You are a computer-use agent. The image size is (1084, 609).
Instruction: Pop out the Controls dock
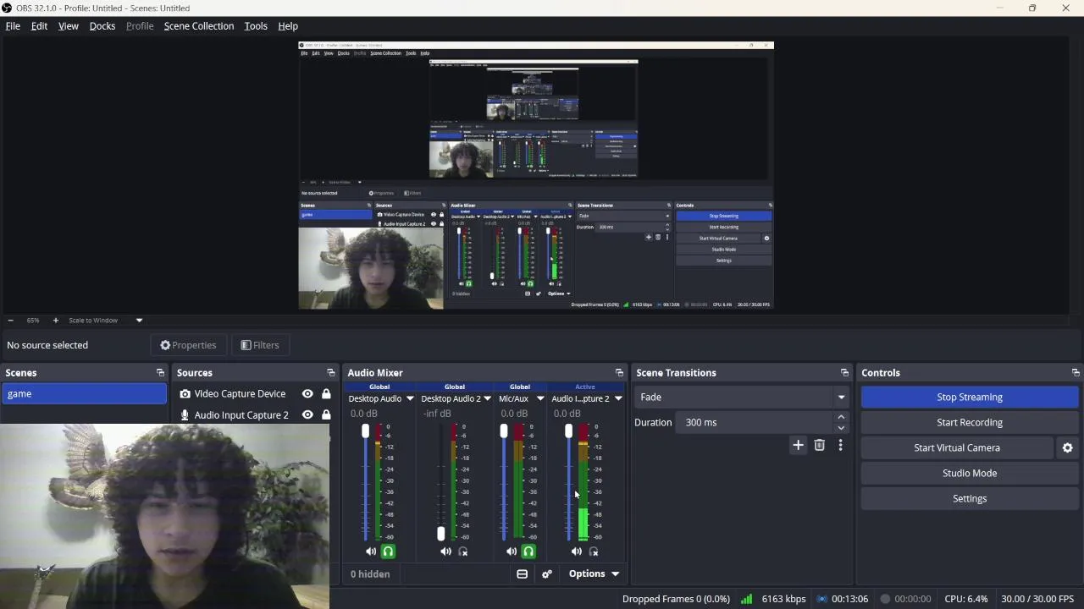(1076, 373)
